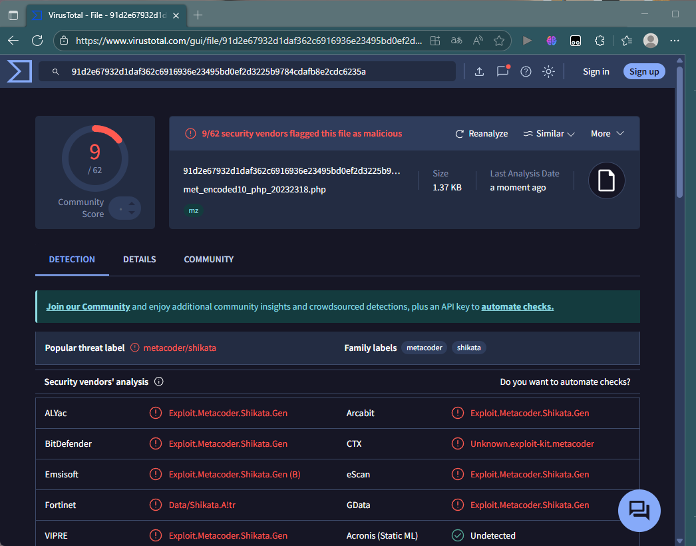Click the BitDefender vendor name
The image size is (696, 546).
[69, 444]
